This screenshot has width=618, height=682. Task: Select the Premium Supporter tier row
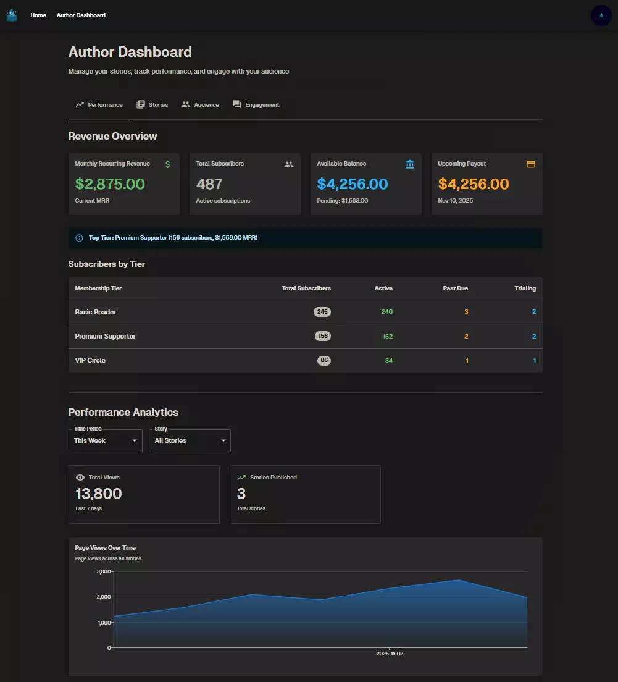(x=247, y=336)
